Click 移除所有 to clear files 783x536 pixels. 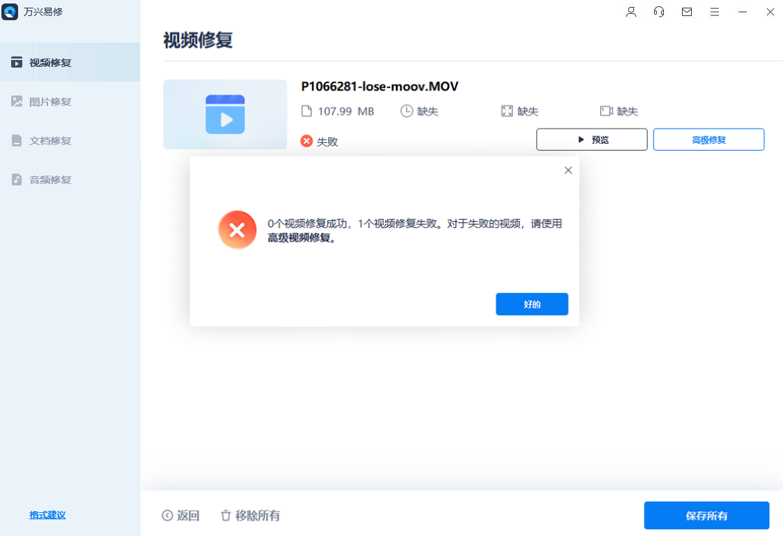(250, 515)
